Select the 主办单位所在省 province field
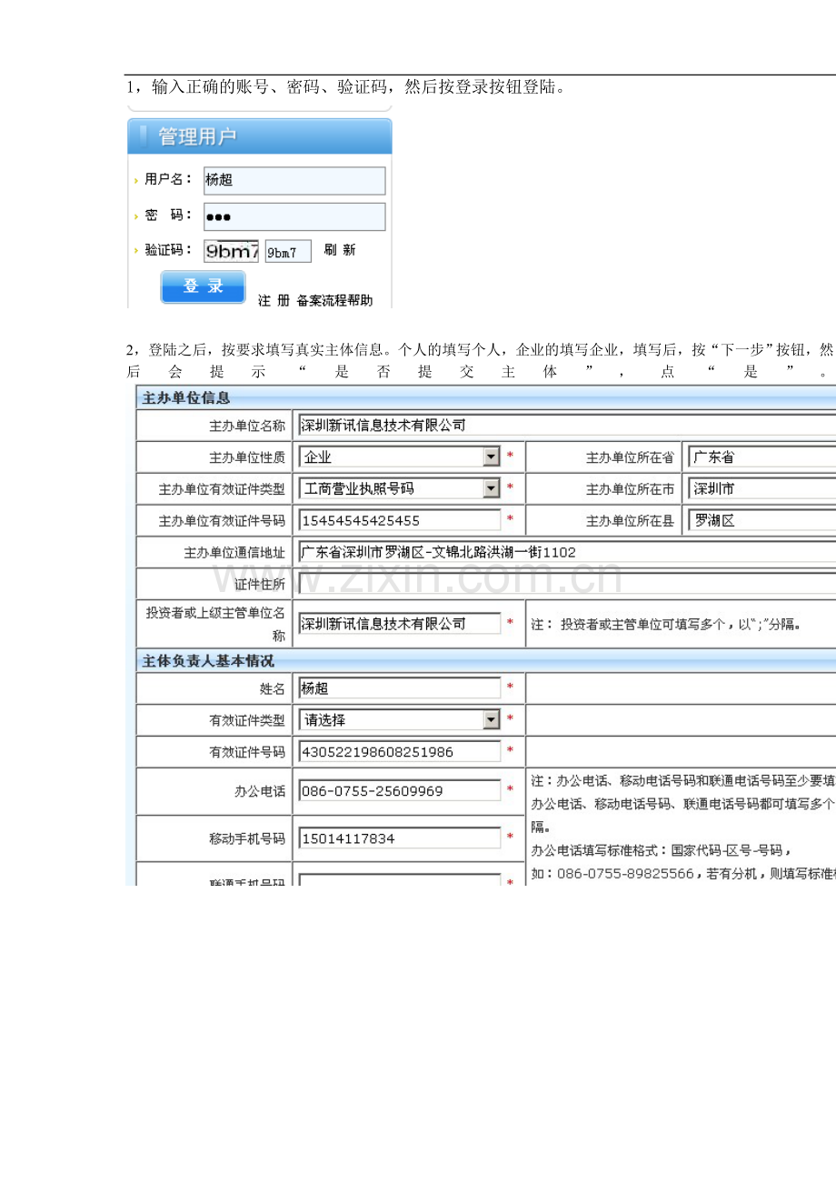 pyautogui.click(x=760, y=457)
